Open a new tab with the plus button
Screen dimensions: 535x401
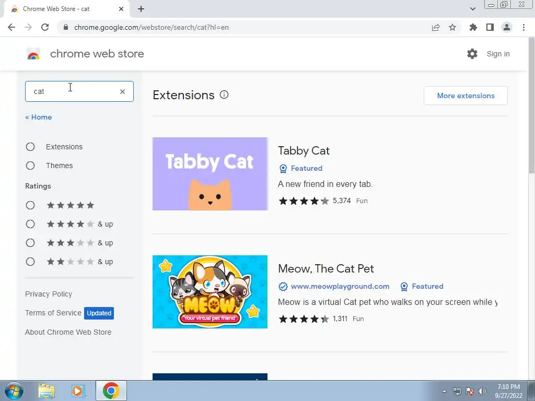[x=141, y=9]
